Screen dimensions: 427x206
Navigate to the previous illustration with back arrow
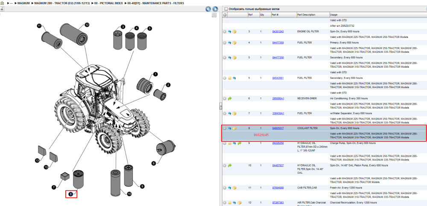click(x=208, y=9)
